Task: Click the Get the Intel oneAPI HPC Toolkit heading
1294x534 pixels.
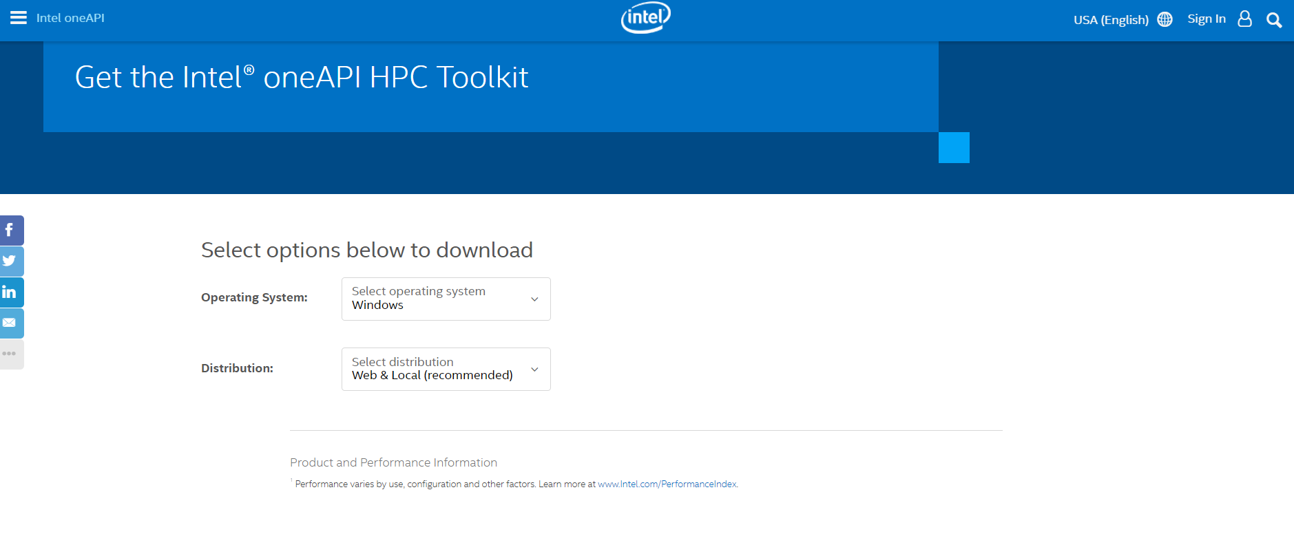Action: 302,77
